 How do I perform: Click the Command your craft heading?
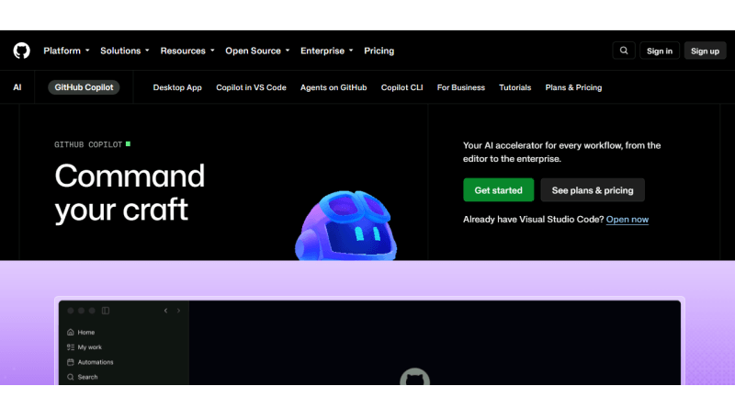click(130, 193)
